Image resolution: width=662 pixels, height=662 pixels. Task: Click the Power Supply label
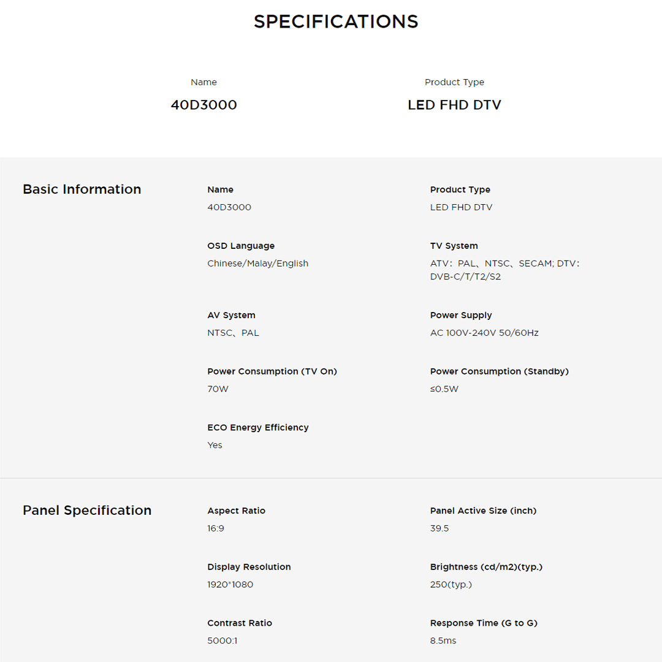[x=461, y=315]
